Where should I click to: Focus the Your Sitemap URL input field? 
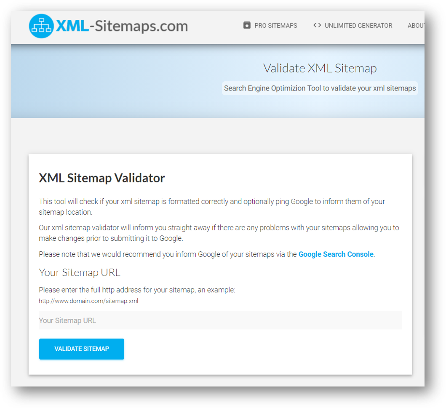220,320
